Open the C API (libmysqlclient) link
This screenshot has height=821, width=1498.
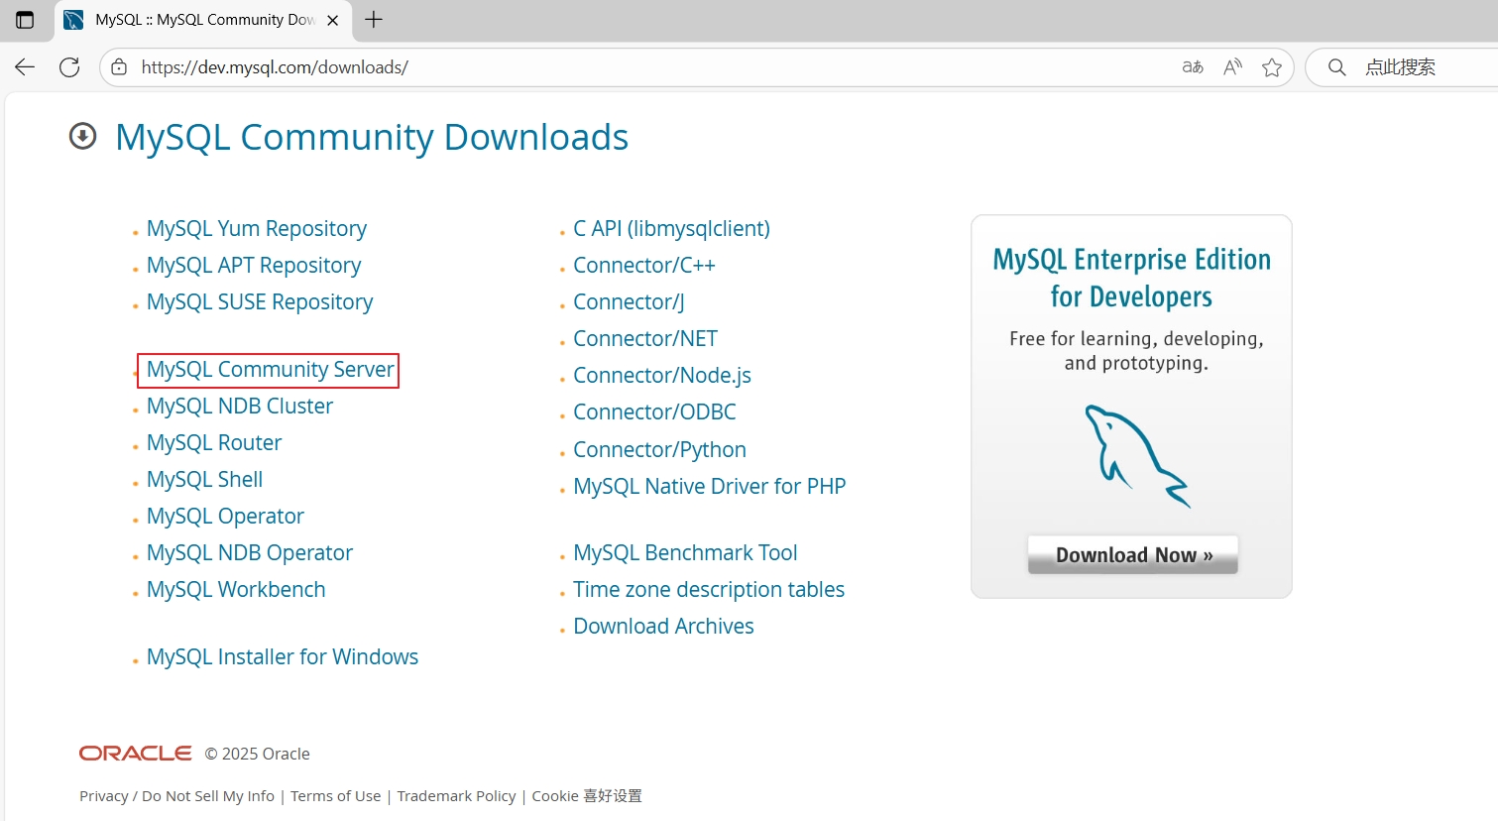click(x=671, y=229)
